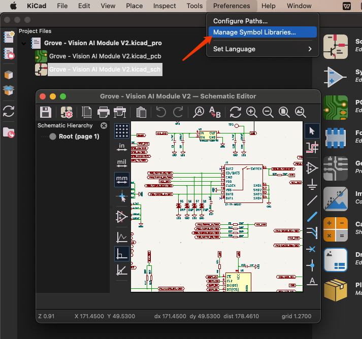This screenshot has height=339, width=362.
Task: Toggle free-angle line mode icon
Action: tap(122, 237)
